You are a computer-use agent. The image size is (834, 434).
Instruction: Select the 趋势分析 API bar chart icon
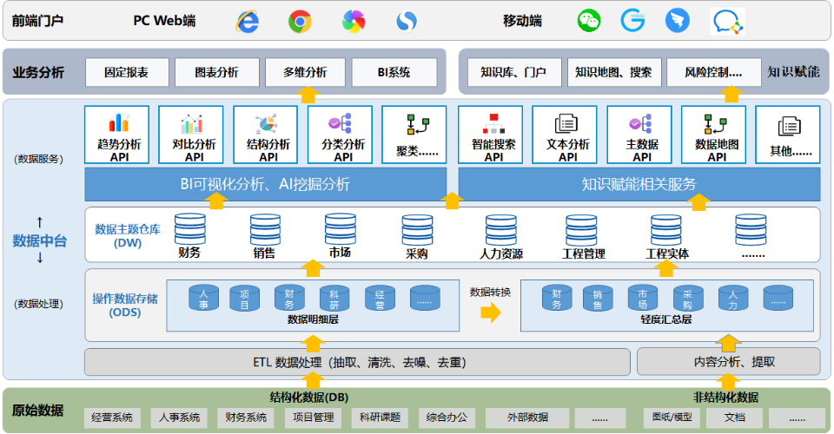(x=117, y=123)
